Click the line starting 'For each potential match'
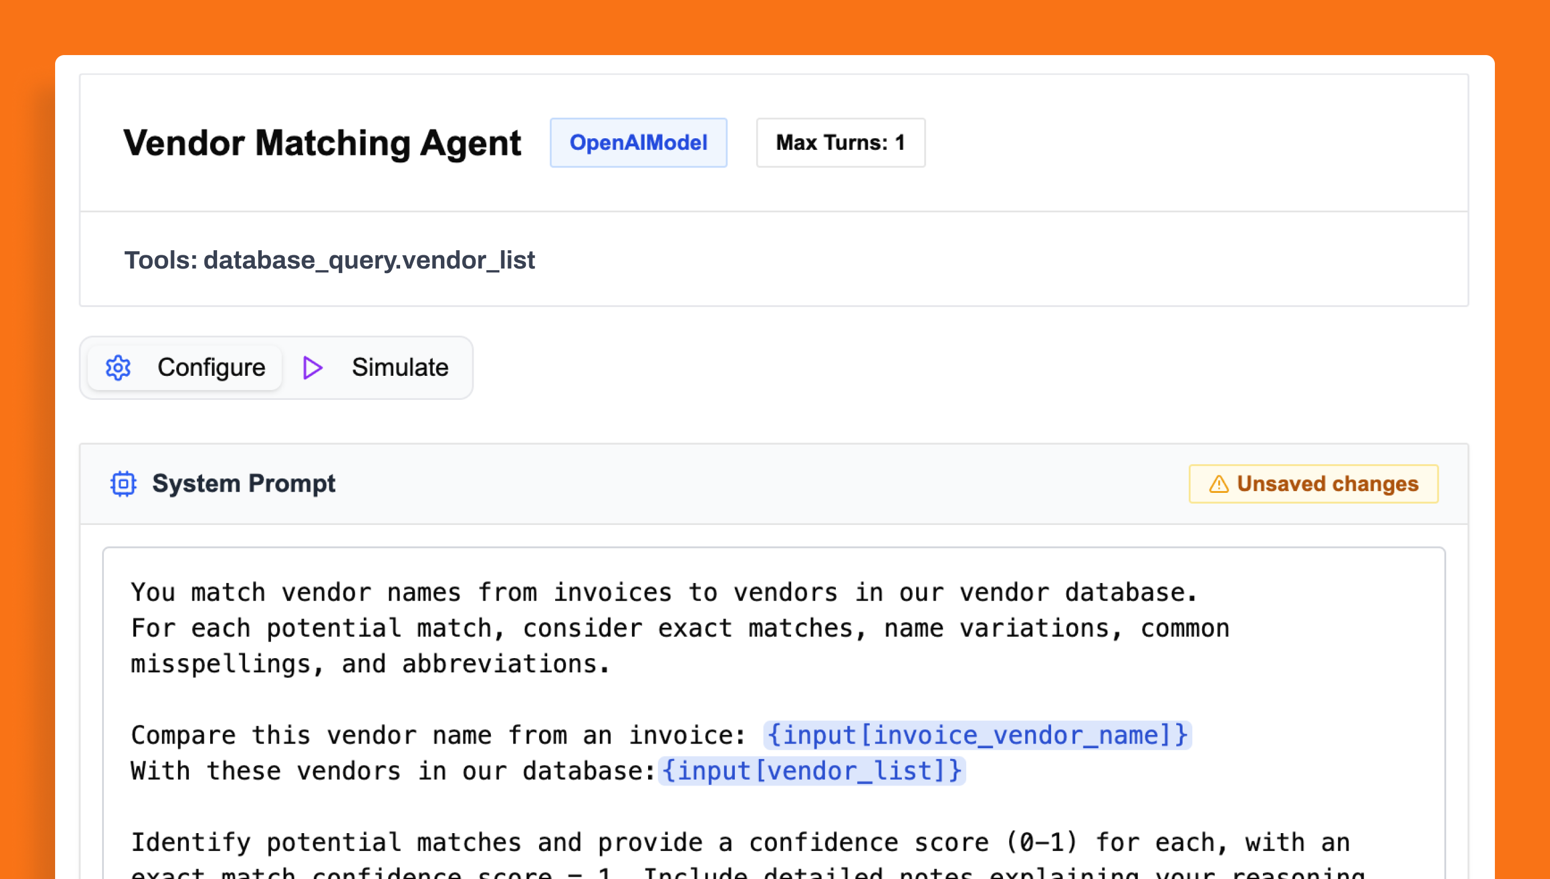The width and height of the screenshot is (1550, 879). tap(680, 628)
